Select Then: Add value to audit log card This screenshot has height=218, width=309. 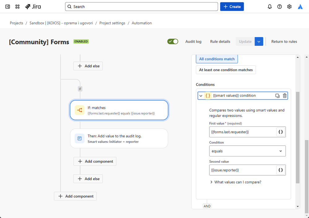[119, 139]
